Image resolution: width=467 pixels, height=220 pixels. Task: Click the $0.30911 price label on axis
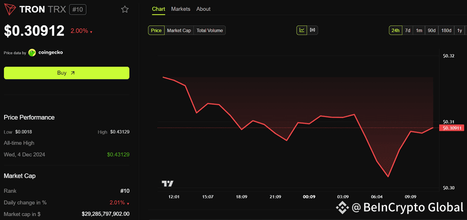pos(452,128)
